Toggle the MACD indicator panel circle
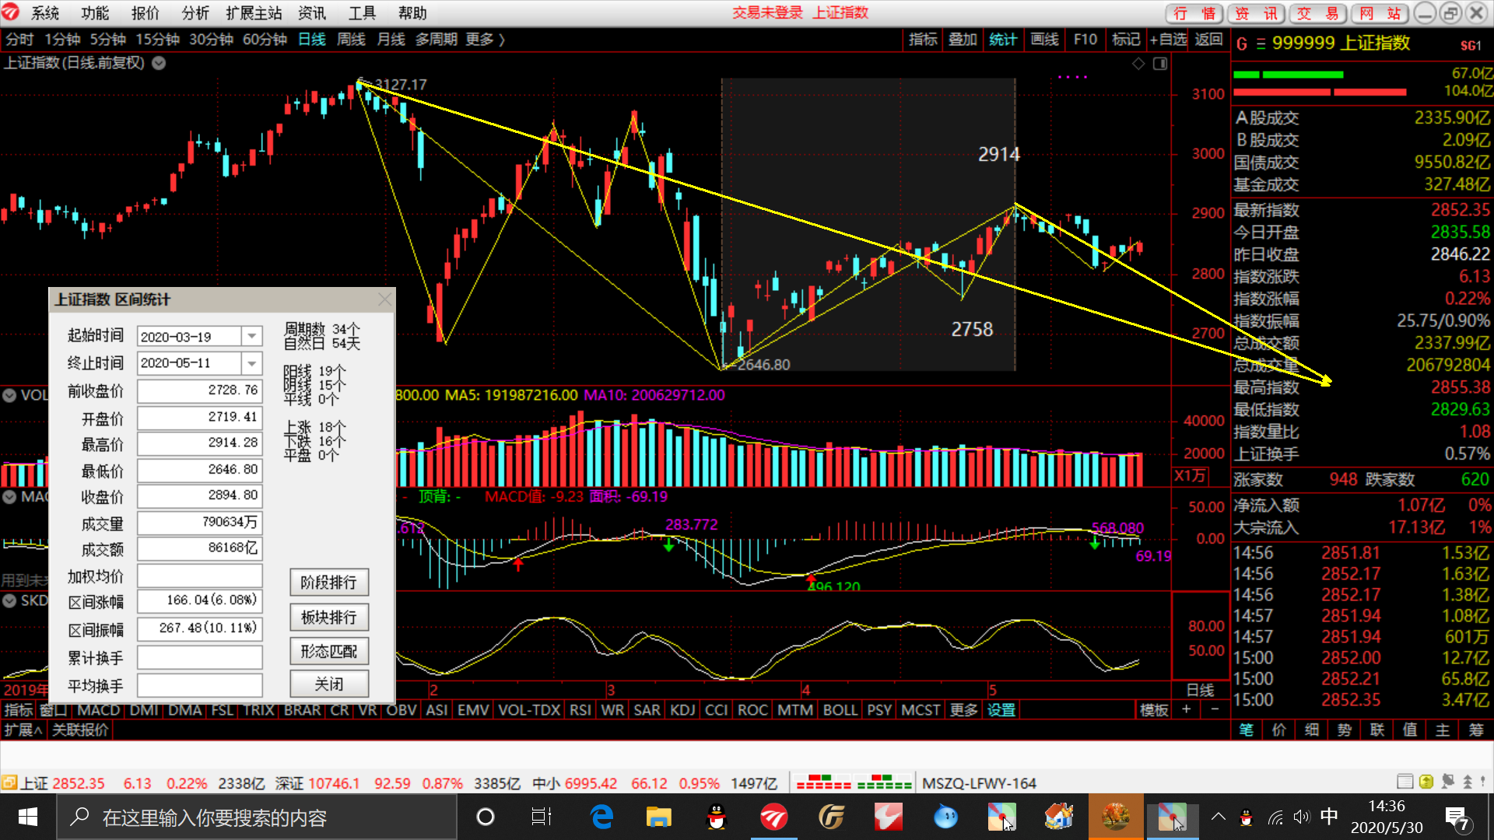 click(x=9, y=496)
